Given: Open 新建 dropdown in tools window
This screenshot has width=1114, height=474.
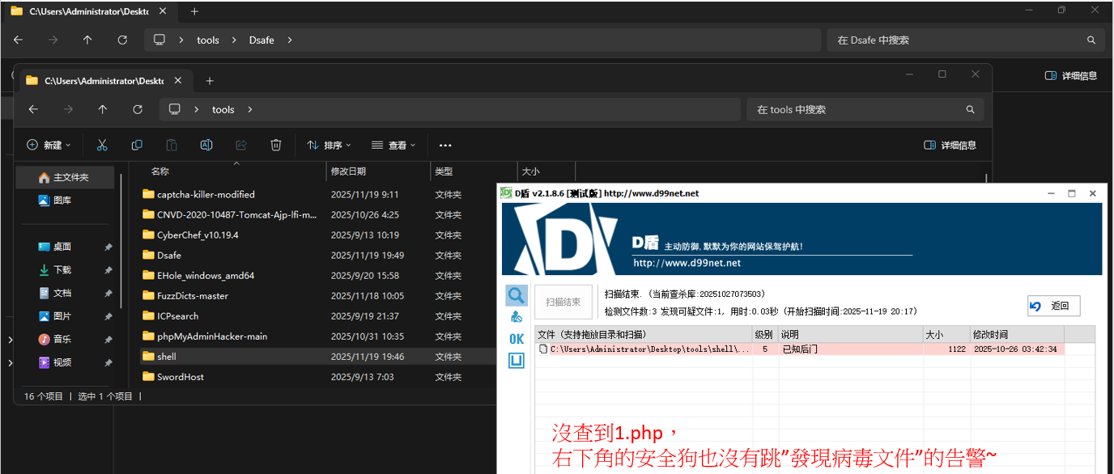Looking at the screenshot, I should click(x=49, y=145).
